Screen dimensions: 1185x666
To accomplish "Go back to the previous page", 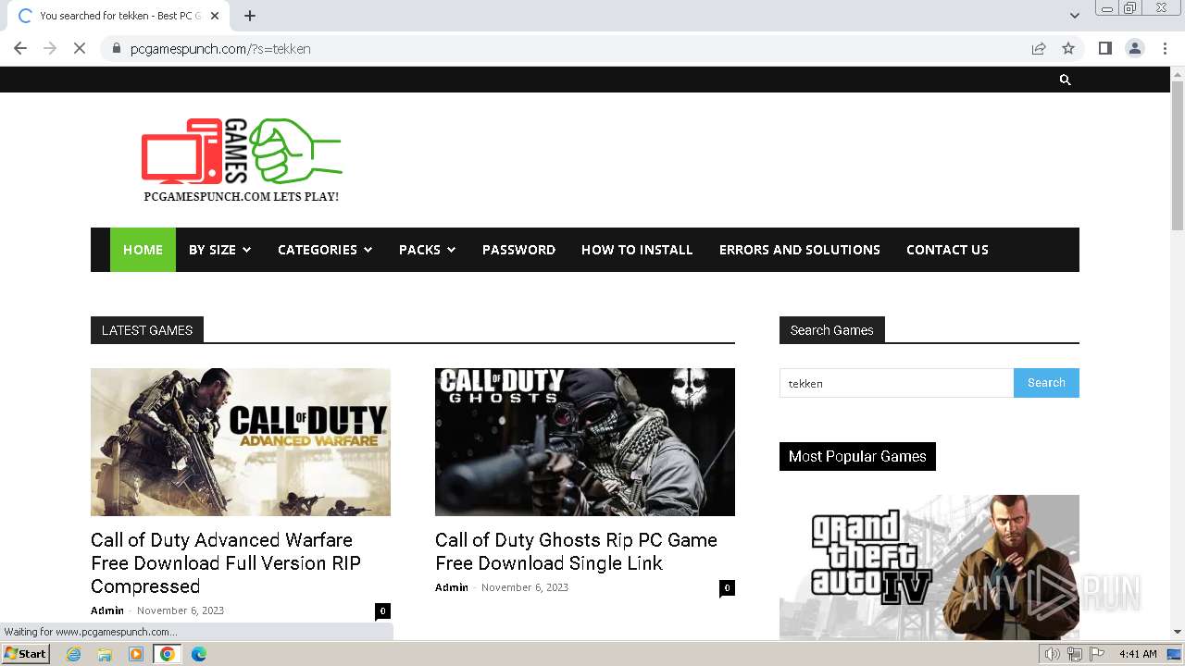I will point(20,48).
